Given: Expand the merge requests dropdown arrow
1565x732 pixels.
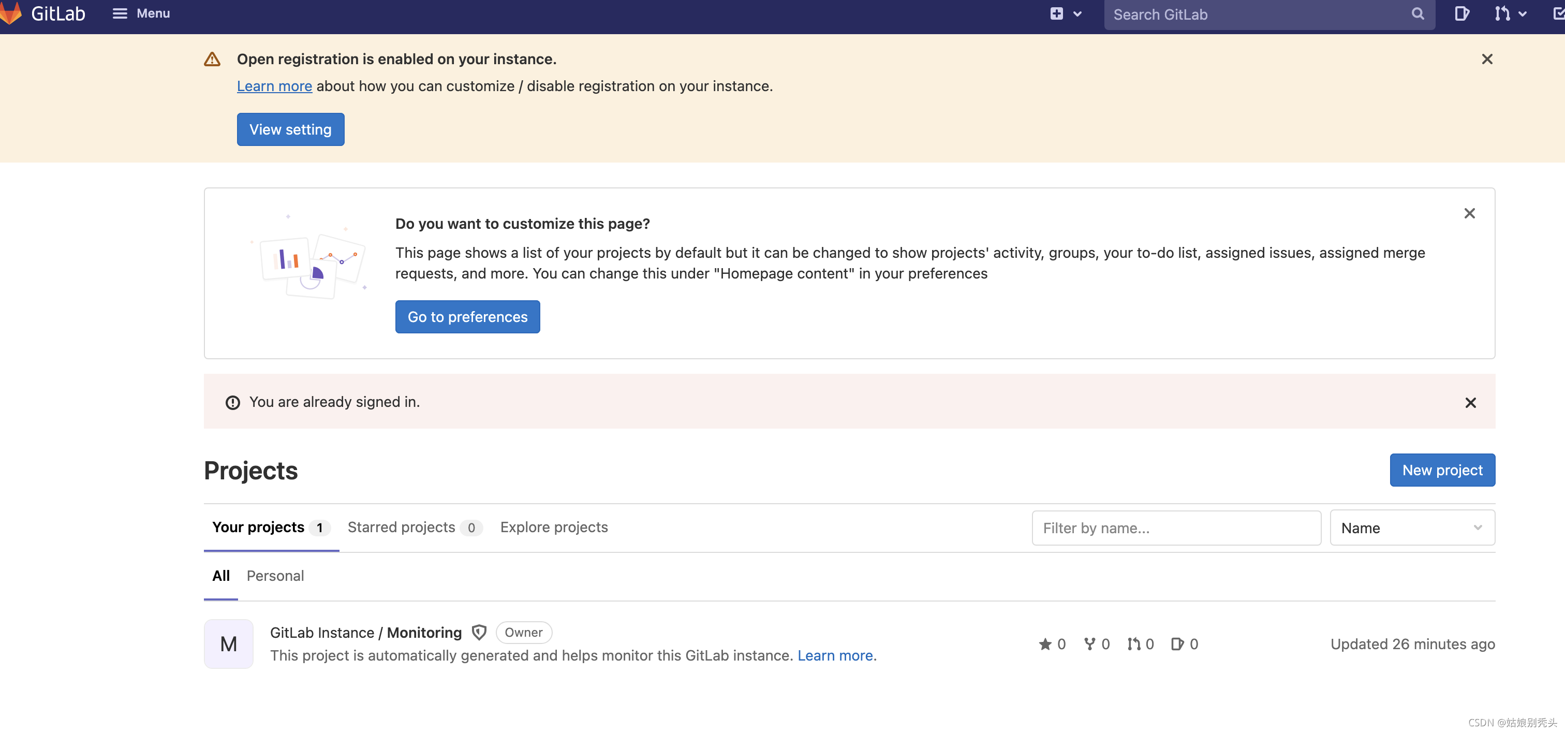Looking at the screenshot, I should click(x=1523, y=14).
